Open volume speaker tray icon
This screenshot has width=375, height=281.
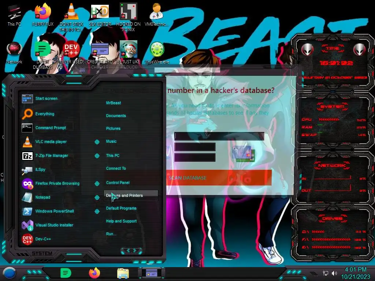coord(334,273)
